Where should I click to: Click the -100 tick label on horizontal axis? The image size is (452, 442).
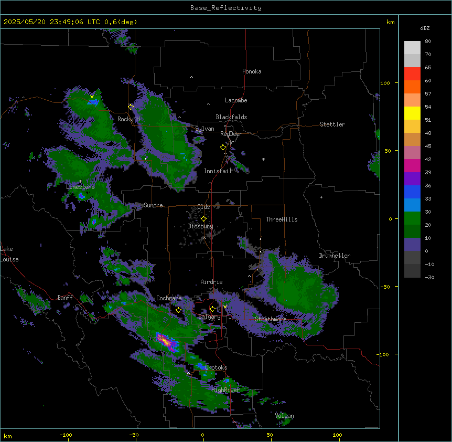tap(66, 435)
